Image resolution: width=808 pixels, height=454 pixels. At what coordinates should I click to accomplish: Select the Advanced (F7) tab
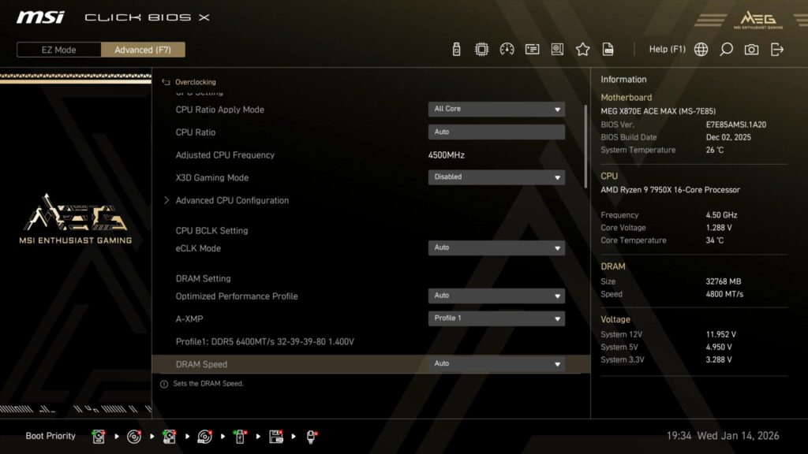click(x=143, y=50)
